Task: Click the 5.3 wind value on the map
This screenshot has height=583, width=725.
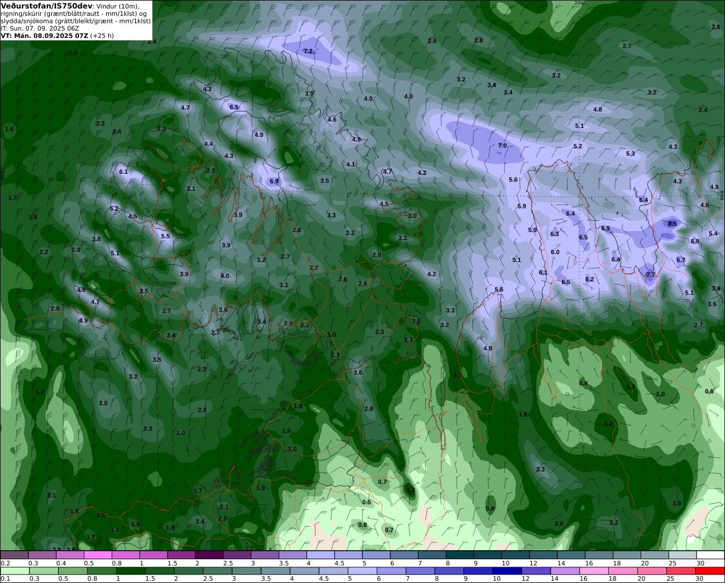Action: 630,153
